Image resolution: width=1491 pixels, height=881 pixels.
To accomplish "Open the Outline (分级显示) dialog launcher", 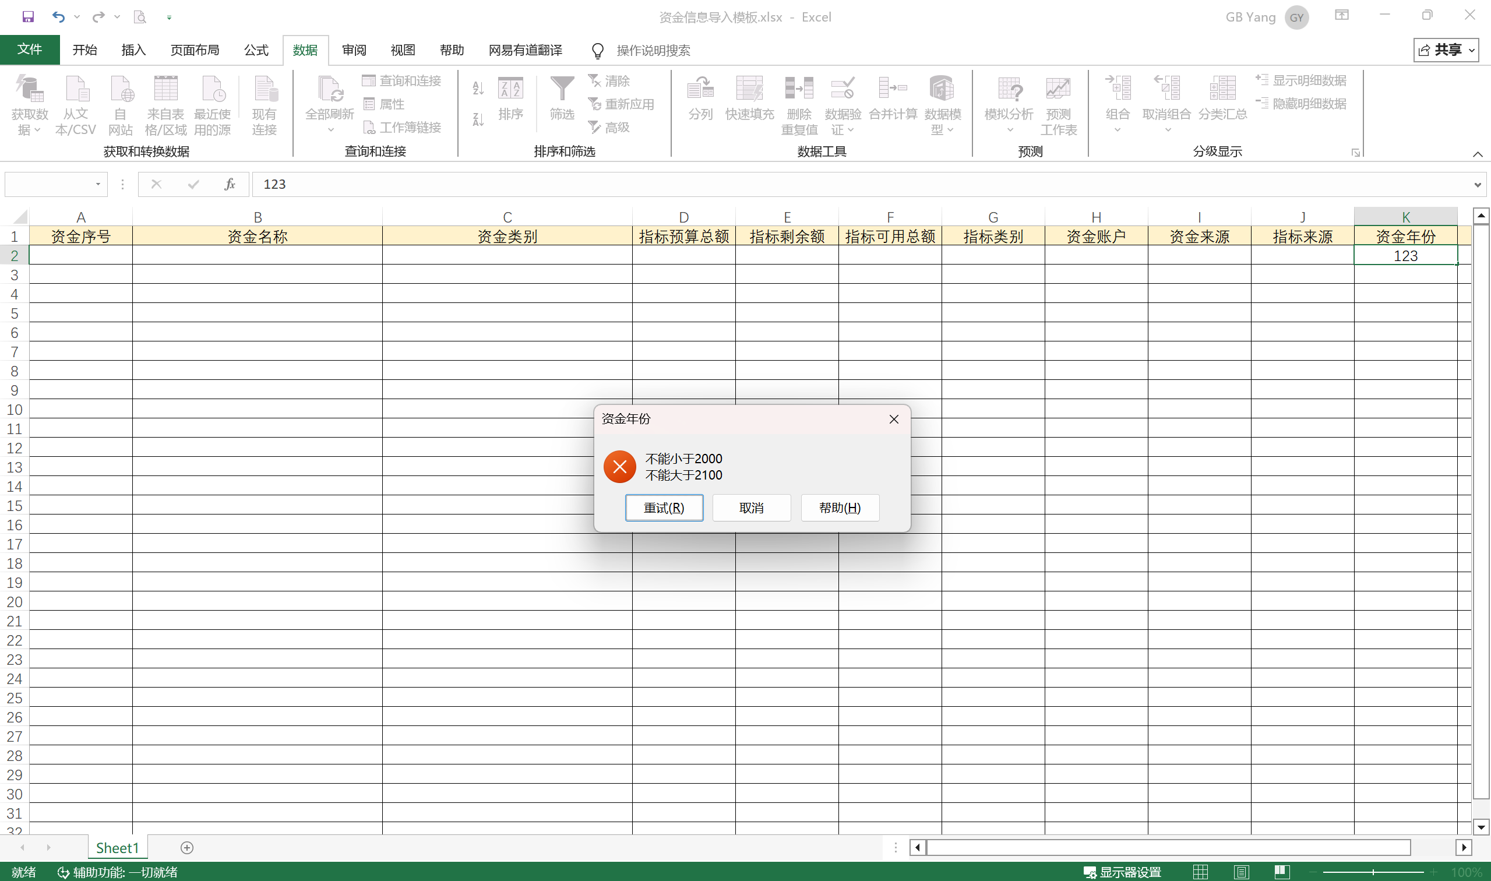I will [x=1356, y=153].
